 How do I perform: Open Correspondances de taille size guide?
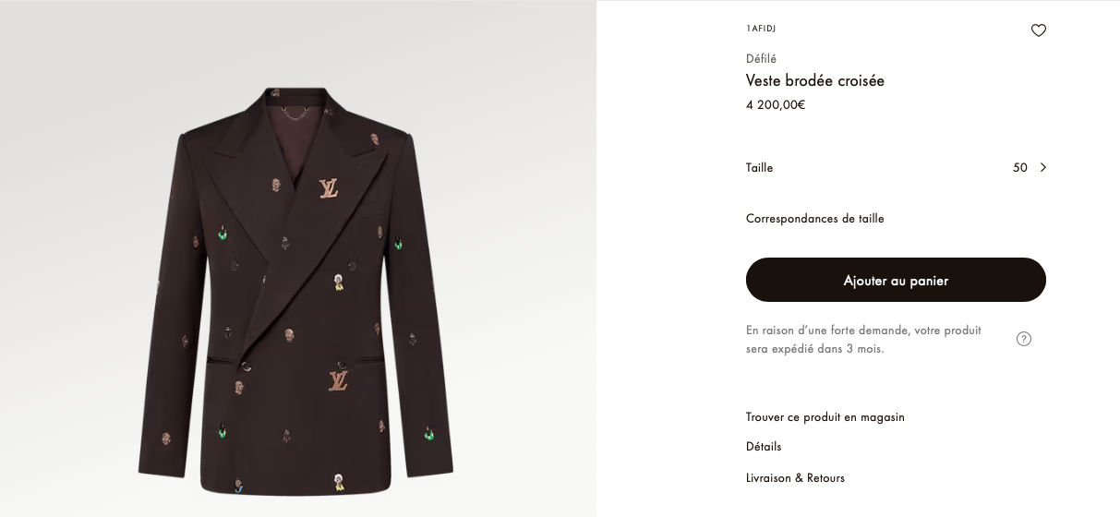tap(815, 219)
